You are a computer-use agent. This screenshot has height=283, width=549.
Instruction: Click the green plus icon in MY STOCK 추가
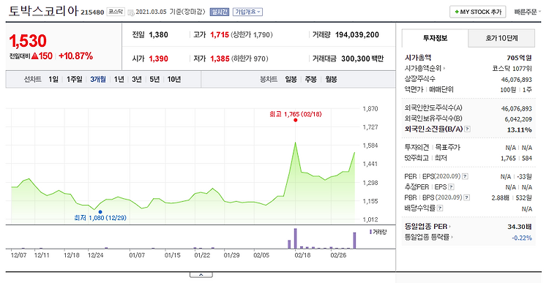click(x=457, y=12)
